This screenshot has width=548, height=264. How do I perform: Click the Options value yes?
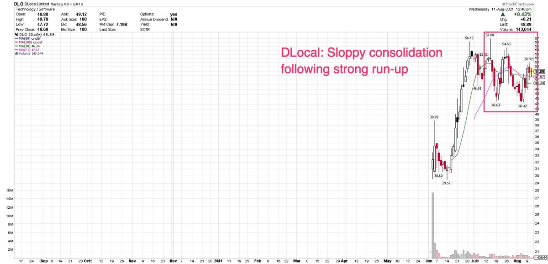pos(174,14)
